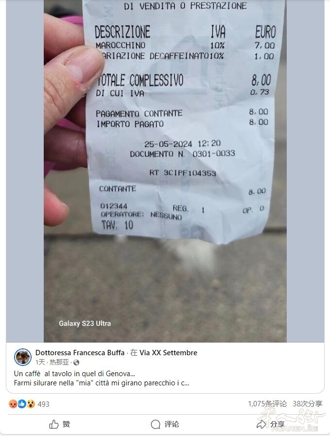View the 1,075条评论 comments count

click(267, 404)
